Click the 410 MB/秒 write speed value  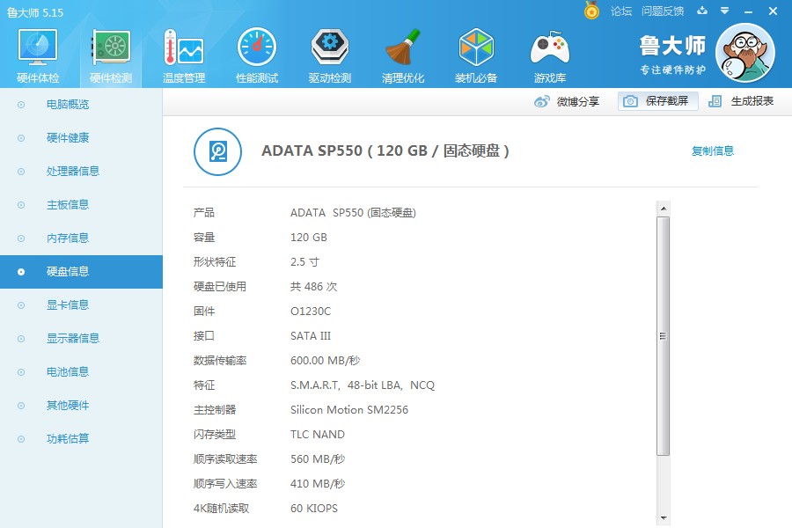click(317, 484)
